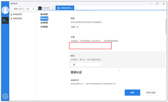
Task: Click the new folder button
Action: (x=28, y=9)
